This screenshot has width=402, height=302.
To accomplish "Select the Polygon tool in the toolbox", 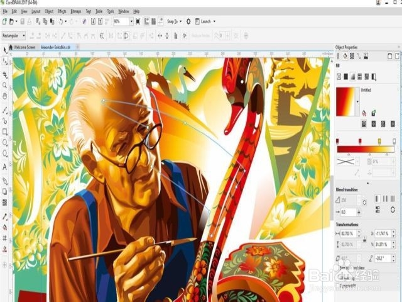I will click(4, 154).
